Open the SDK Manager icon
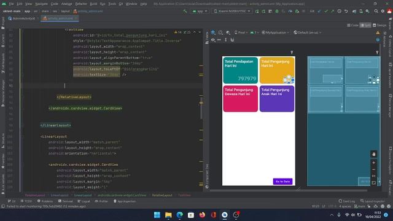This screenshot has width=393, height=221. click(367, 11)
